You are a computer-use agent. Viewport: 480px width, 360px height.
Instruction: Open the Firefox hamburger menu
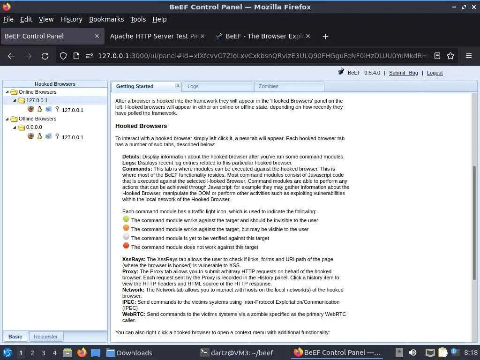(x=469, y=56)
